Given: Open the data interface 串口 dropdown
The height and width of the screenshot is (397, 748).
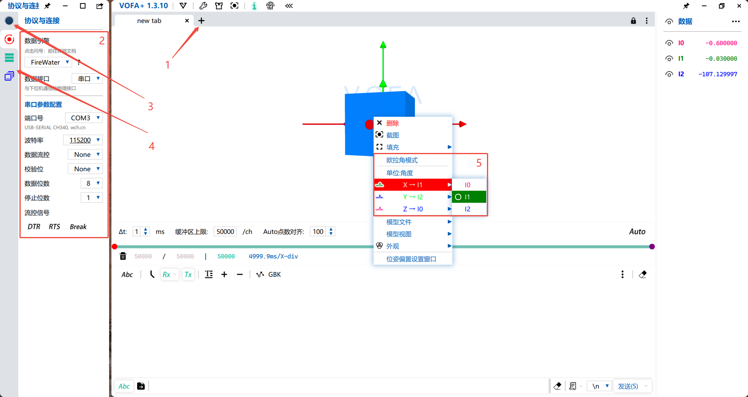Looking at the screenshot, I should tap(87, 79).
